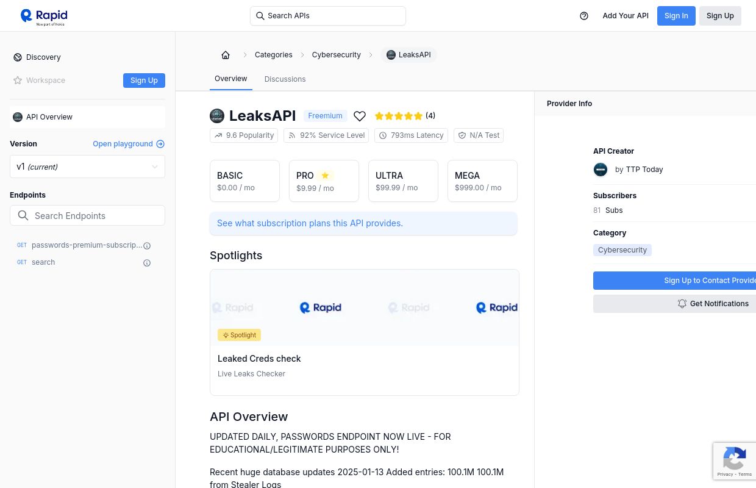756x488 pixels.
Task: Click the service level signal icon
Action: 292,135
